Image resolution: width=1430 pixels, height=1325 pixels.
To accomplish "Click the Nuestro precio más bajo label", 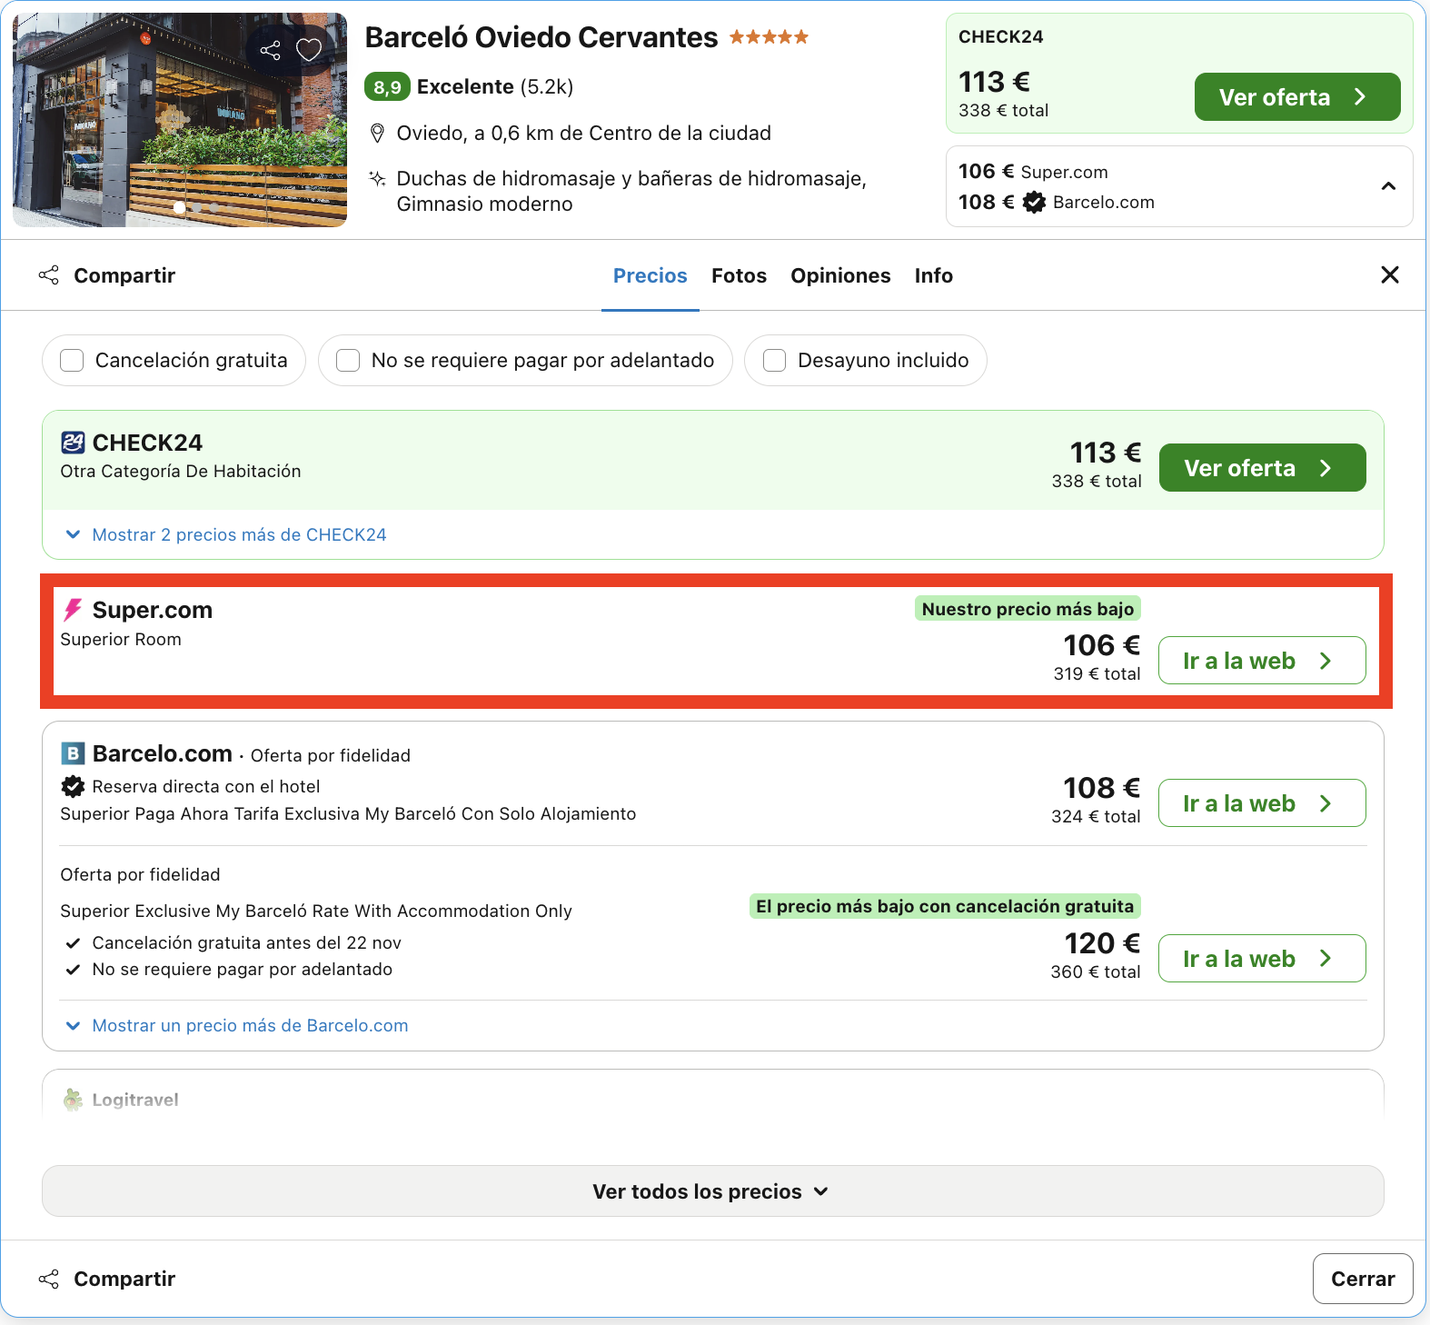I will tap(1028, 609).
